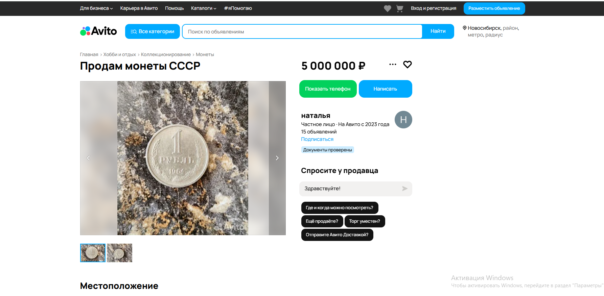Open Коллекционирование breadcrumb link

coord(166,54)
